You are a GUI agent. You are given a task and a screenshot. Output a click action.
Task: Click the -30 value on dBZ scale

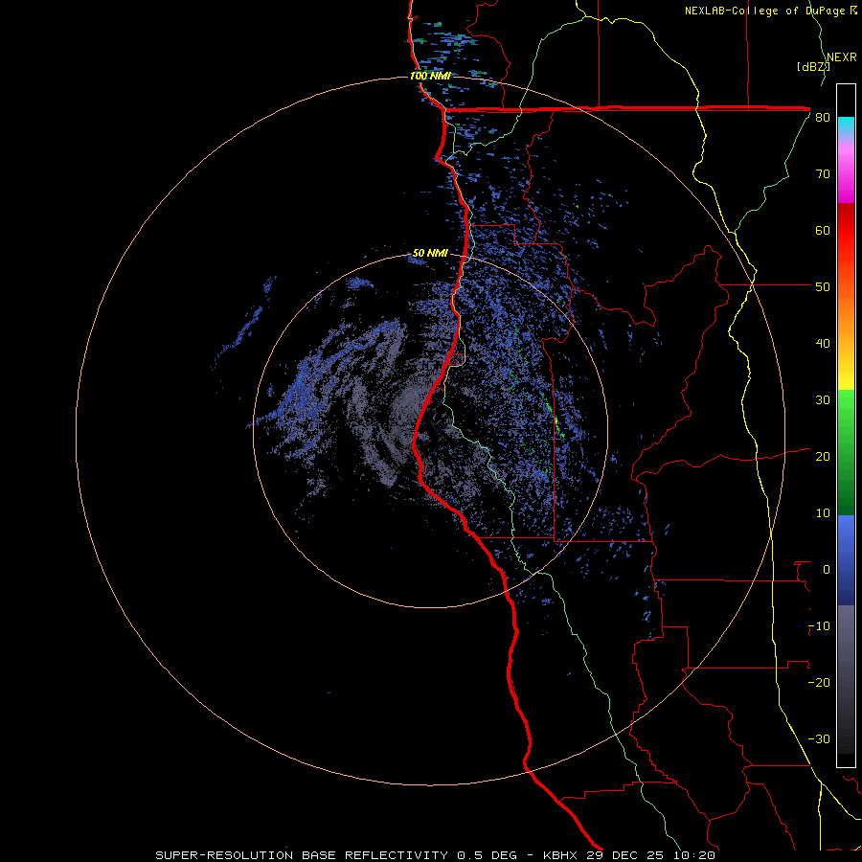click(819, 739)
